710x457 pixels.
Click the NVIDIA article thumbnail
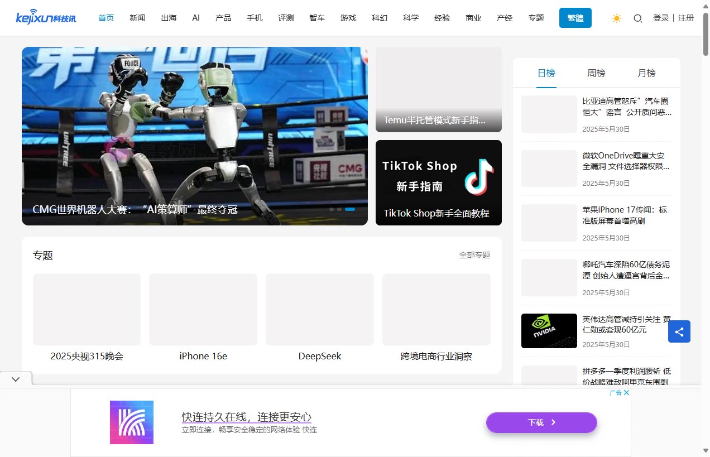[549, 331]
